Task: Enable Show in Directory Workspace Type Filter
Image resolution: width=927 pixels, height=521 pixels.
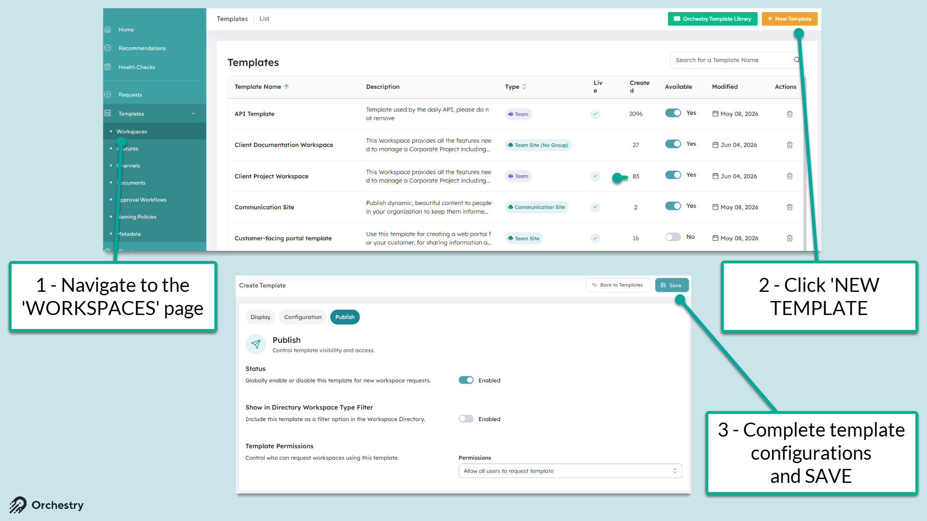Action: 466,419
